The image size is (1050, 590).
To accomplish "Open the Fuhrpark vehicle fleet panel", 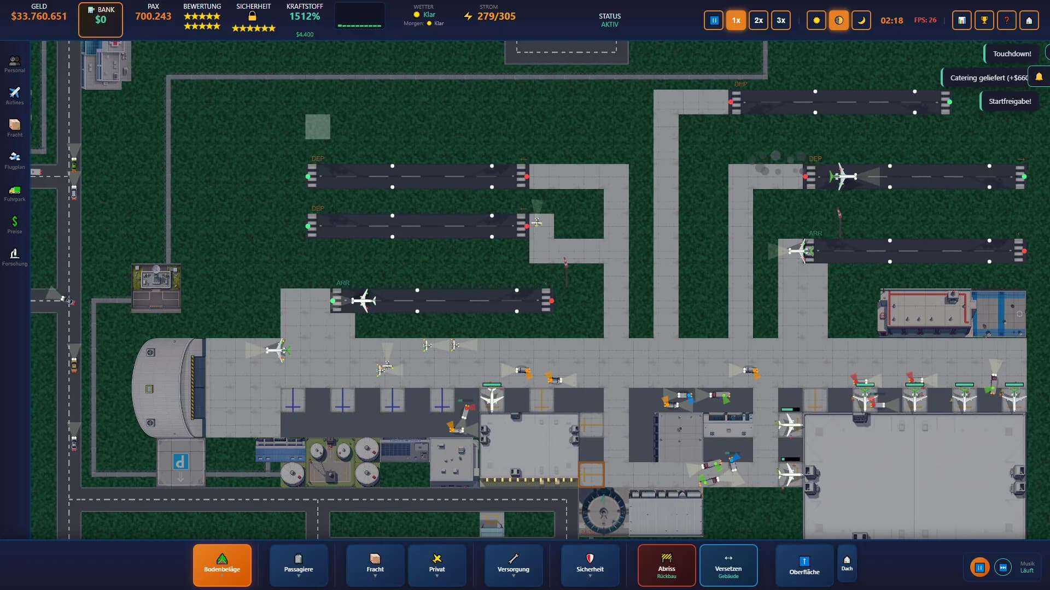I will (15, 193).
